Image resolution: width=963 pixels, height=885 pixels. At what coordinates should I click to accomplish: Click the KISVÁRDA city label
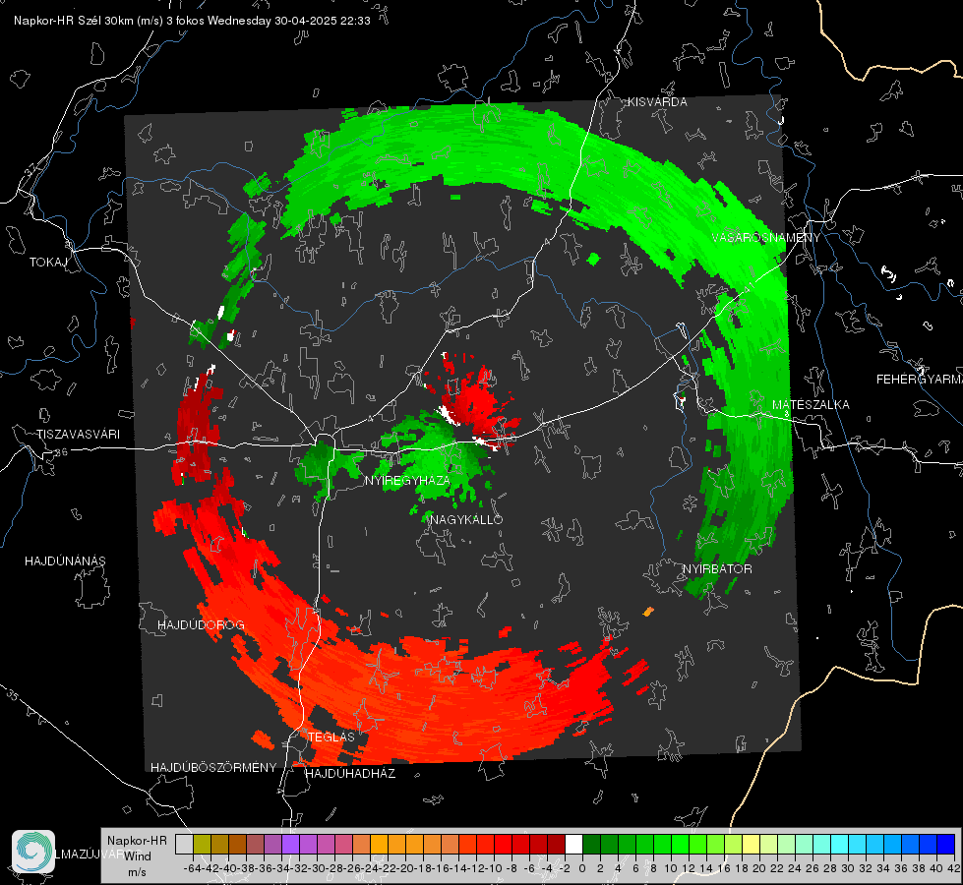[657, 102]
